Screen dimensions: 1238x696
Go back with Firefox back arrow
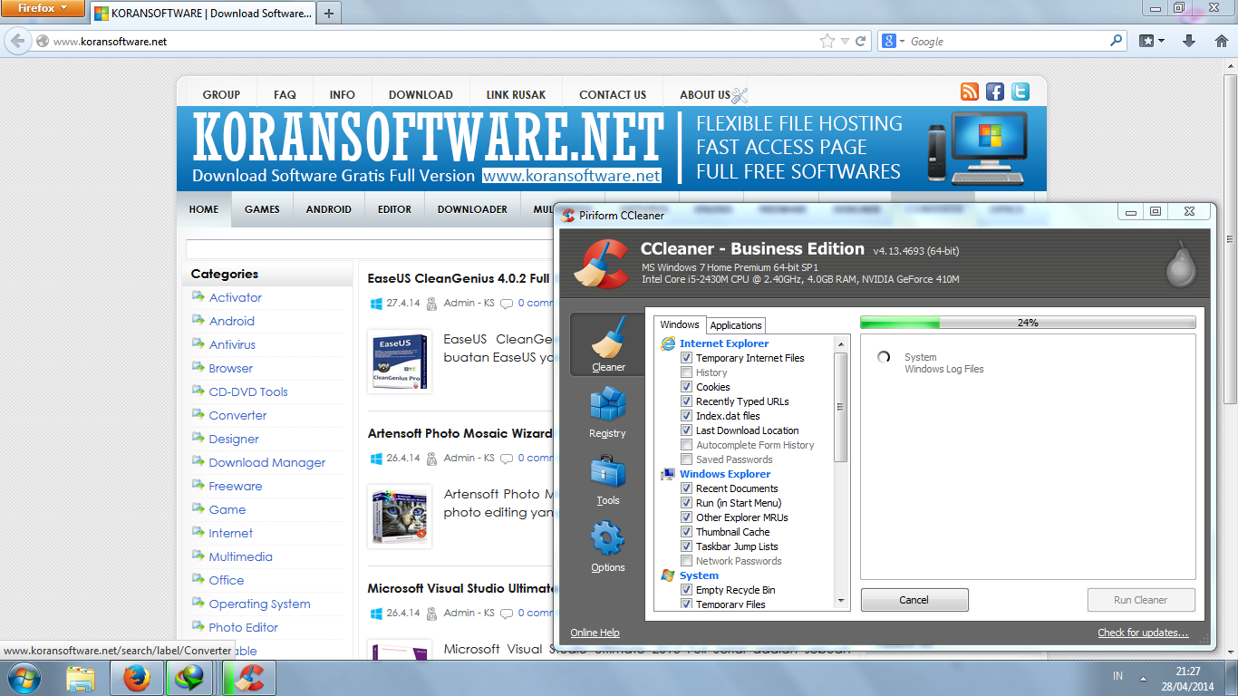click(x=17, y=41)
